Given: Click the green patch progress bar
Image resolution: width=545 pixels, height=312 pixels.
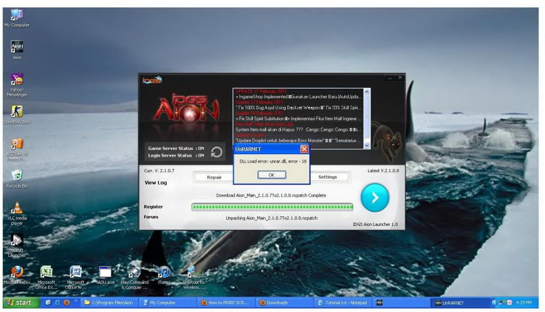Looking at the screenshot, I should pos(271,207).
